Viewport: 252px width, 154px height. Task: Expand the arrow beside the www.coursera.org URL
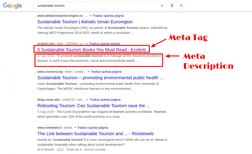coord(88,71)
